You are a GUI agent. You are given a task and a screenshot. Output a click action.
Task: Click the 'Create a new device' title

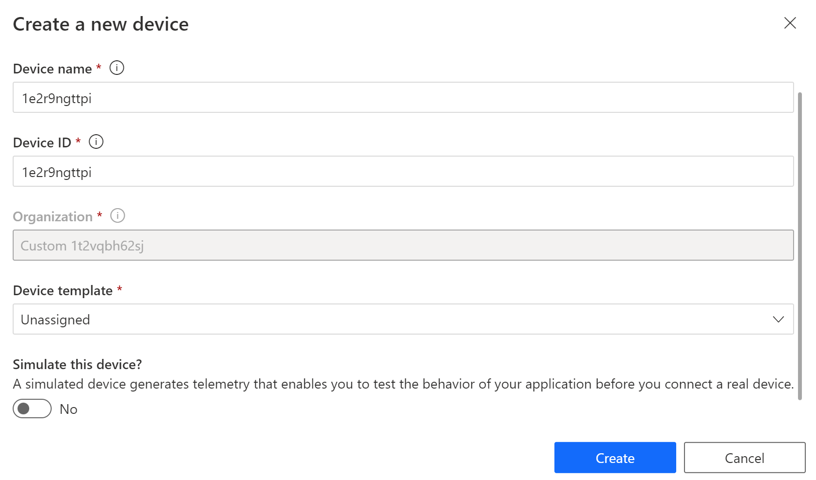coord(101,24)
